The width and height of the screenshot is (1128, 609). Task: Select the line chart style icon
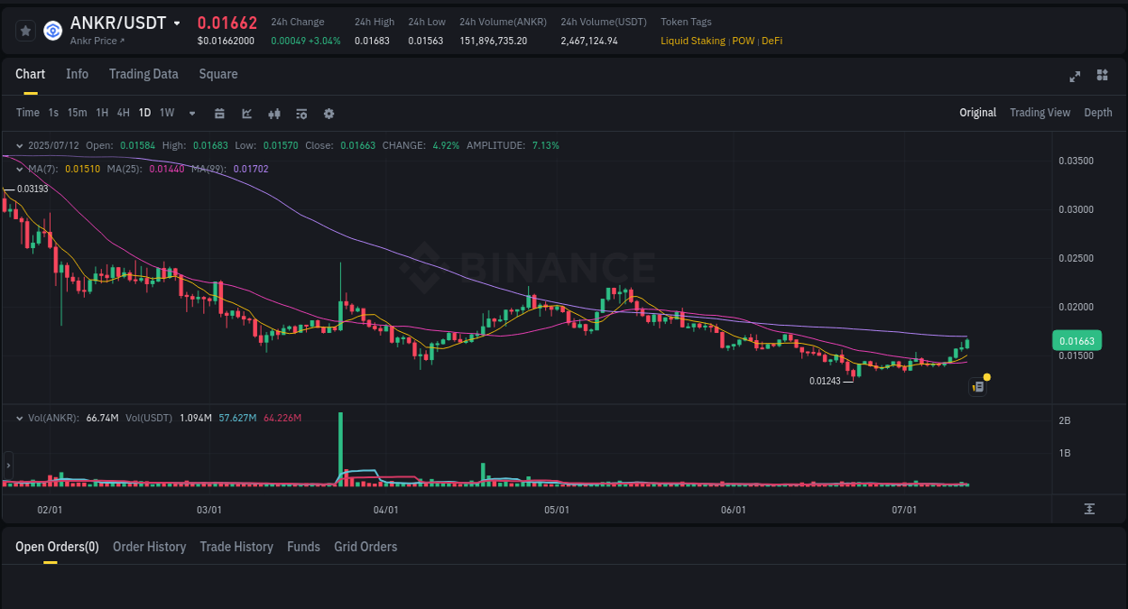[x=246, y=113]
